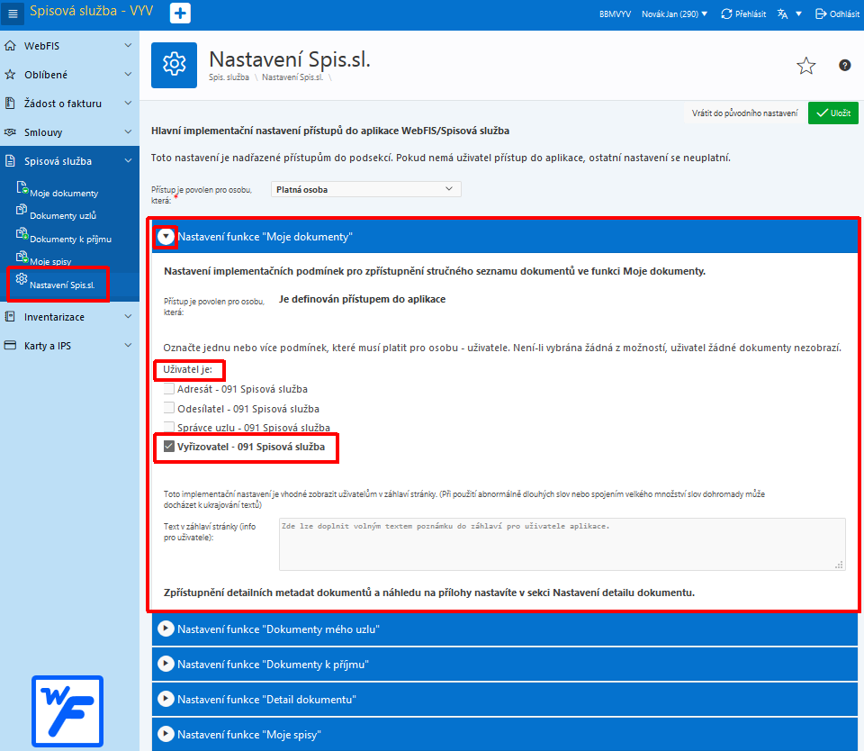864x751 pixels.
Task: Click the white plus icon in header
Action: coord(180,14)
